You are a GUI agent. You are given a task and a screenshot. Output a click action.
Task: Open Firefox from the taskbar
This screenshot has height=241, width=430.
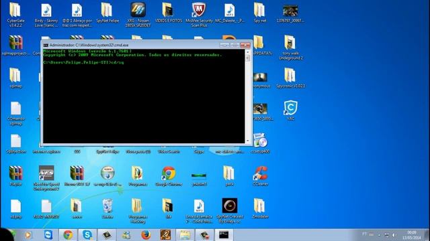tap(146, 235)
